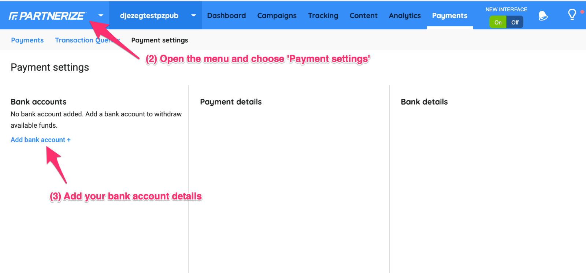Click the Partnerize logo

[47, 16]
